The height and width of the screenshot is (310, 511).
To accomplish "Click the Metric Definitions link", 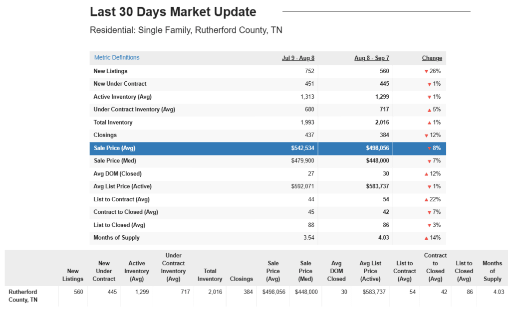I will click(117, 58).
